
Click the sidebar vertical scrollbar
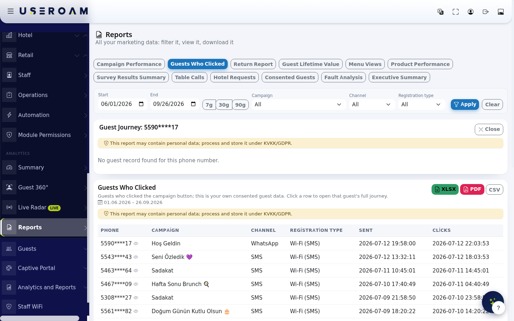pyautogui.click(x=88, y=238)
